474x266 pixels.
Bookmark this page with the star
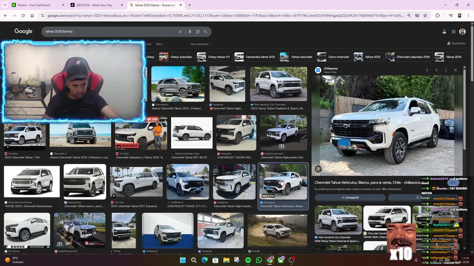(x=425, y=16)
